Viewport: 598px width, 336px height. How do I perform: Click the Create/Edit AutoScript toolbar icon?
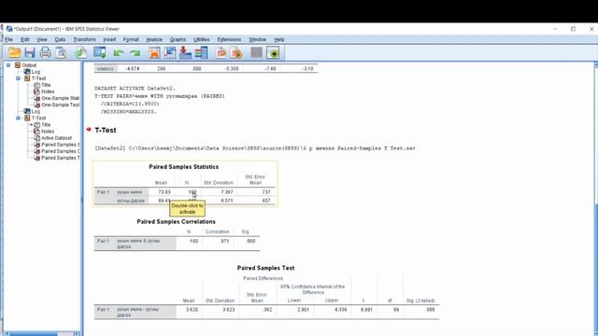pyautogui.click(x=221, y=52)
